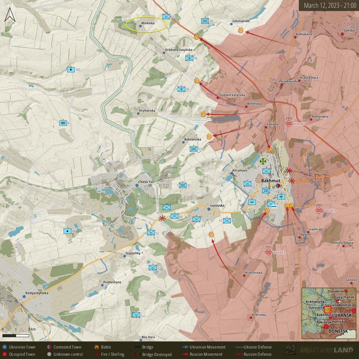Click the Ukrainian Movement legend entry

point(204,347)
